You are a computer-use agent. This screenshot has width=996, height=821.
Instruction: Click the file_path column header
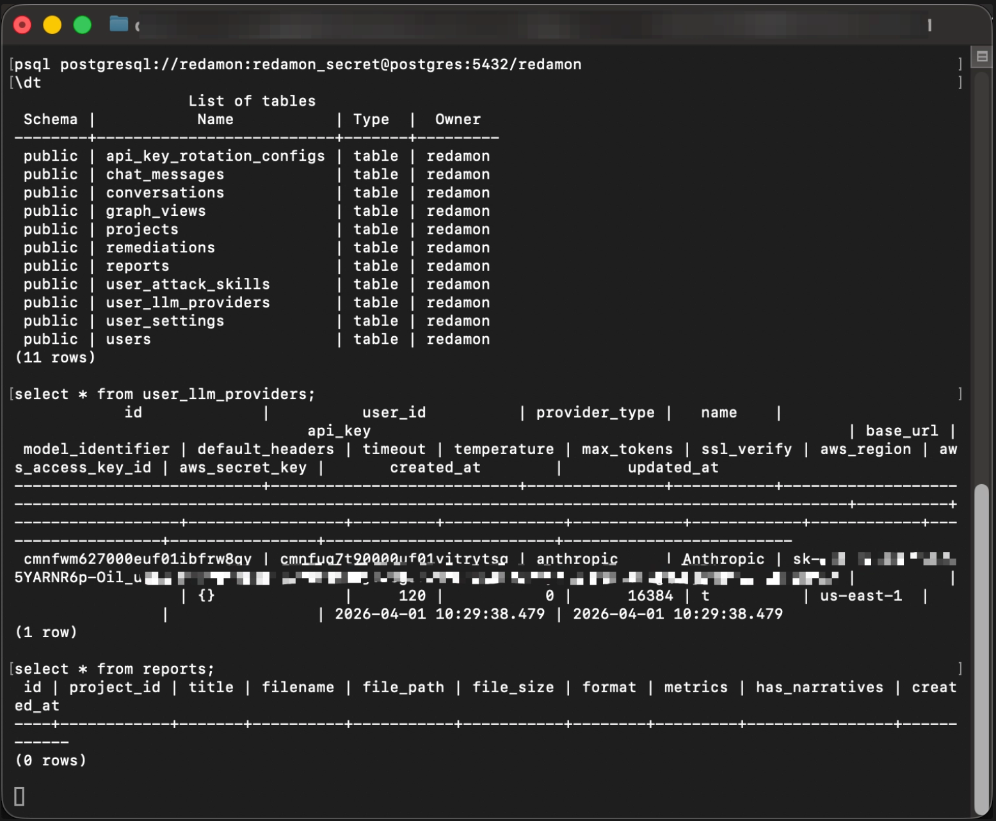point(403,688)
